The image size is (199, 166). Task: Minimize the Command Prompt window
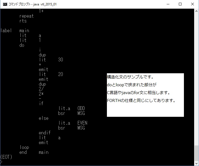pyautogui.click(x=168, y=4)
